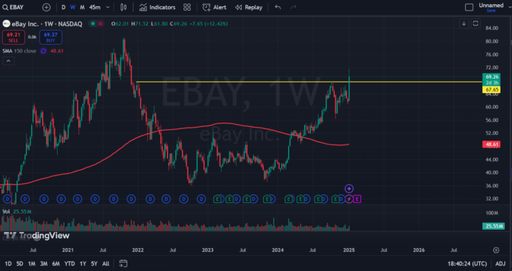Image resolution: width=512 pixels, height=271 pixels.
Task: Click the SMA purple refresh icon
Action: tap(43, 51)
